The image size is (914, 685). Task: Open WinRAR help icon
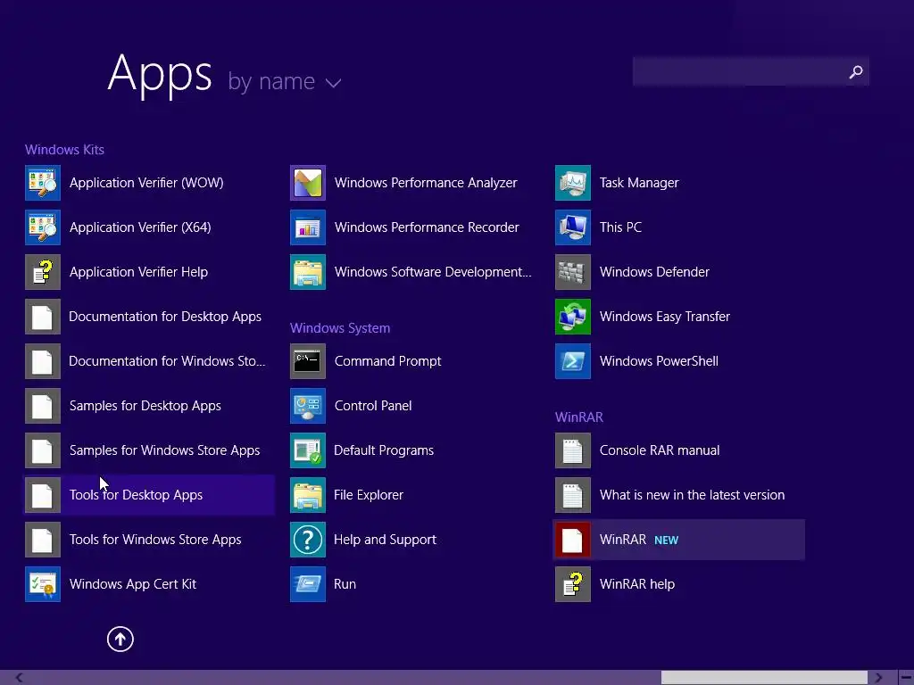coord(573,584)
